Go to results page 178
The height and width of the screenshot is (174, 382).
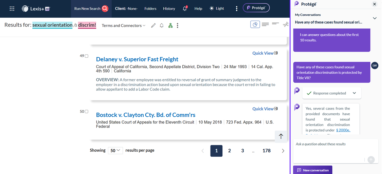click(267, 151)
